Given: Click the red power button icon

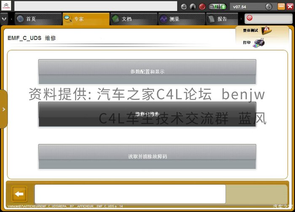Looking at the screenshot, I should (x=249, y=18).
